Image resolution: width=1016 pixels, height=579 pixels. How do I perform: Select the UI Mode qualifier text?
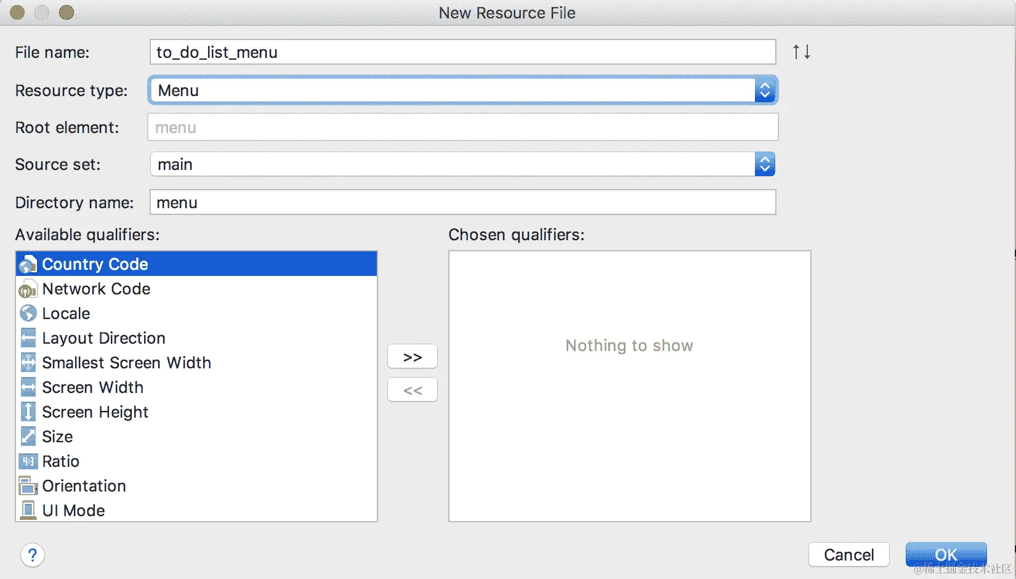pyautogui.click(x=73, y=511)
